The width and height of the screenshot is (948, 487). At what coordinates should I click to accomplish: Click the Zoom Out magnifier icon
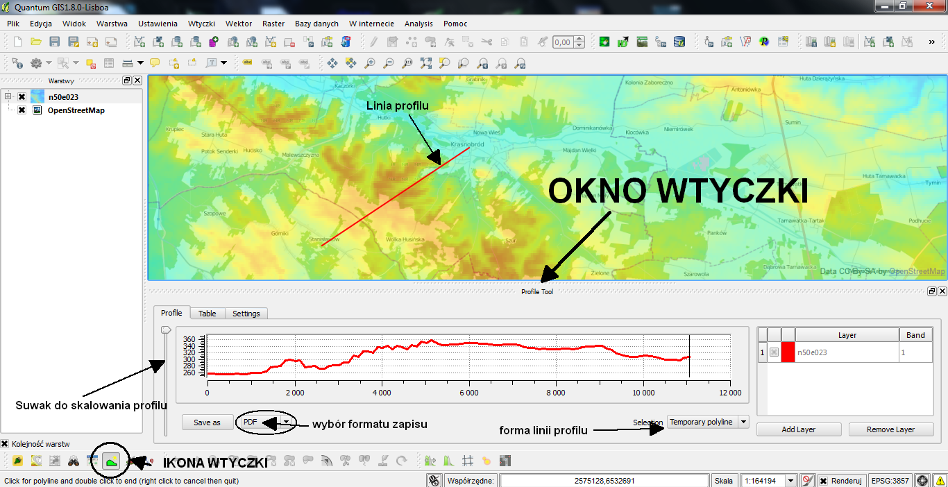[x=389, y=62]
